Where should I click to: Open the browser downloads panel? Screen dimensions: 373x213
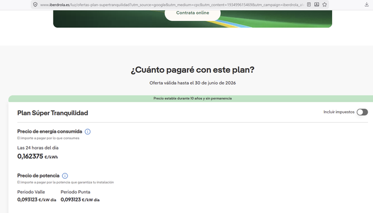tap(367, 5)
